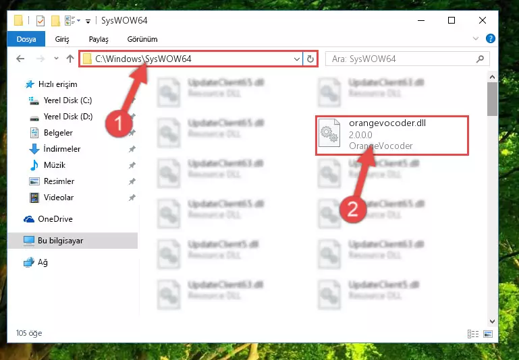Click the vertical scrollbar thumb
Viewport: 519px width, 360px height.
coord(492,99)
